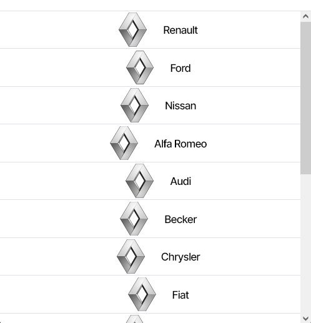
Task: Click the scrollbar down arrow
Action: click(x=305, y=318)
